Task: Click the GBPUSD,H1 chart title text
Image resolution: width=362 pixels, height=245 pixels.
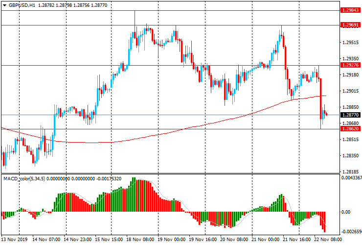Action: (x=22, y=5)
